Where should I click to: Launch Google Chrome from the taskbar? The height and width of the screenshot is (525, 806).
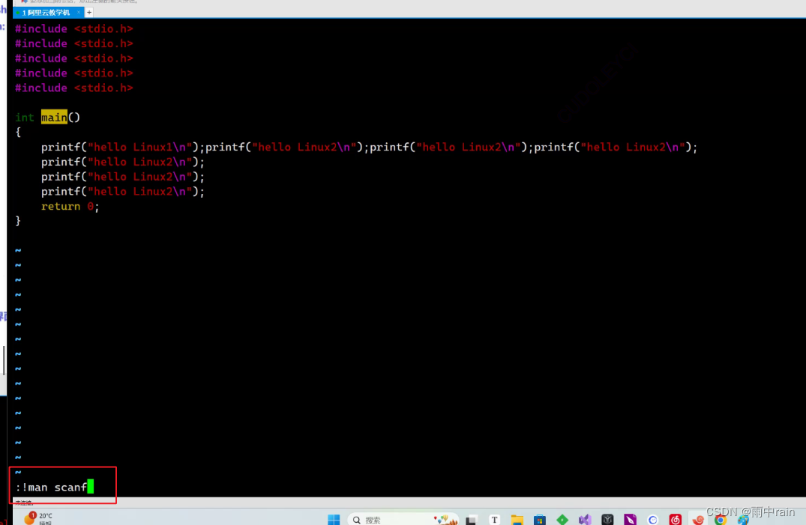(721, 519)
